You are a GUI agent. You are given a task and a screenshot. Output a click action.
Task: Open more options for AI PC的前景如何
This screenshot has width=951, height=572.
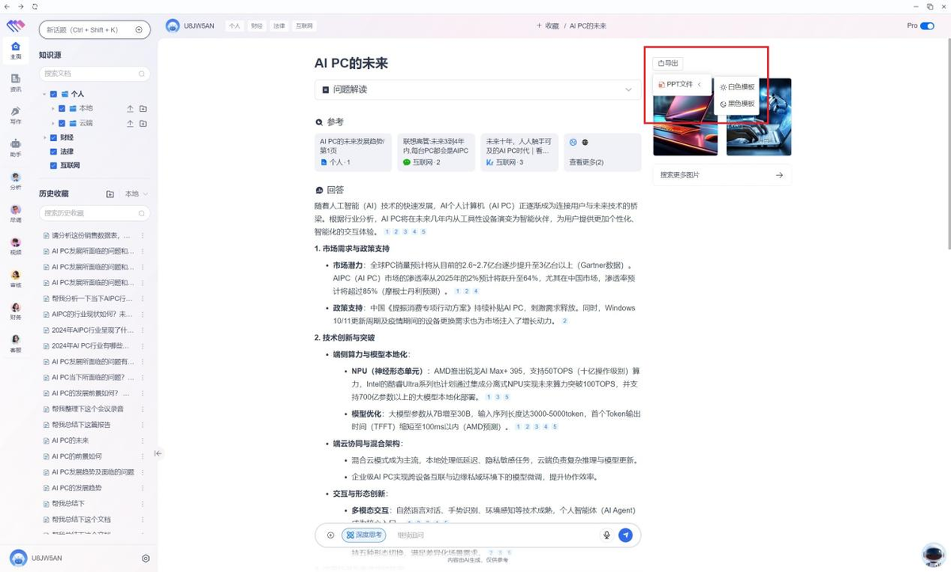point(143,456)
